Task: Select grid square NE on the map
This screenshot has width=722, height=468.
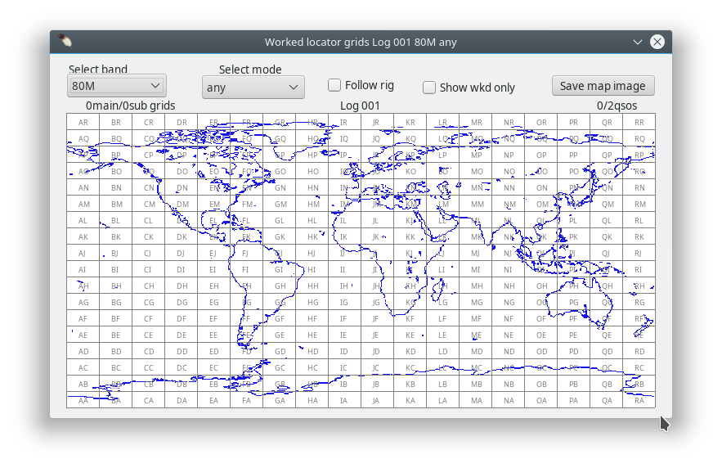Action: coord(509,335)
